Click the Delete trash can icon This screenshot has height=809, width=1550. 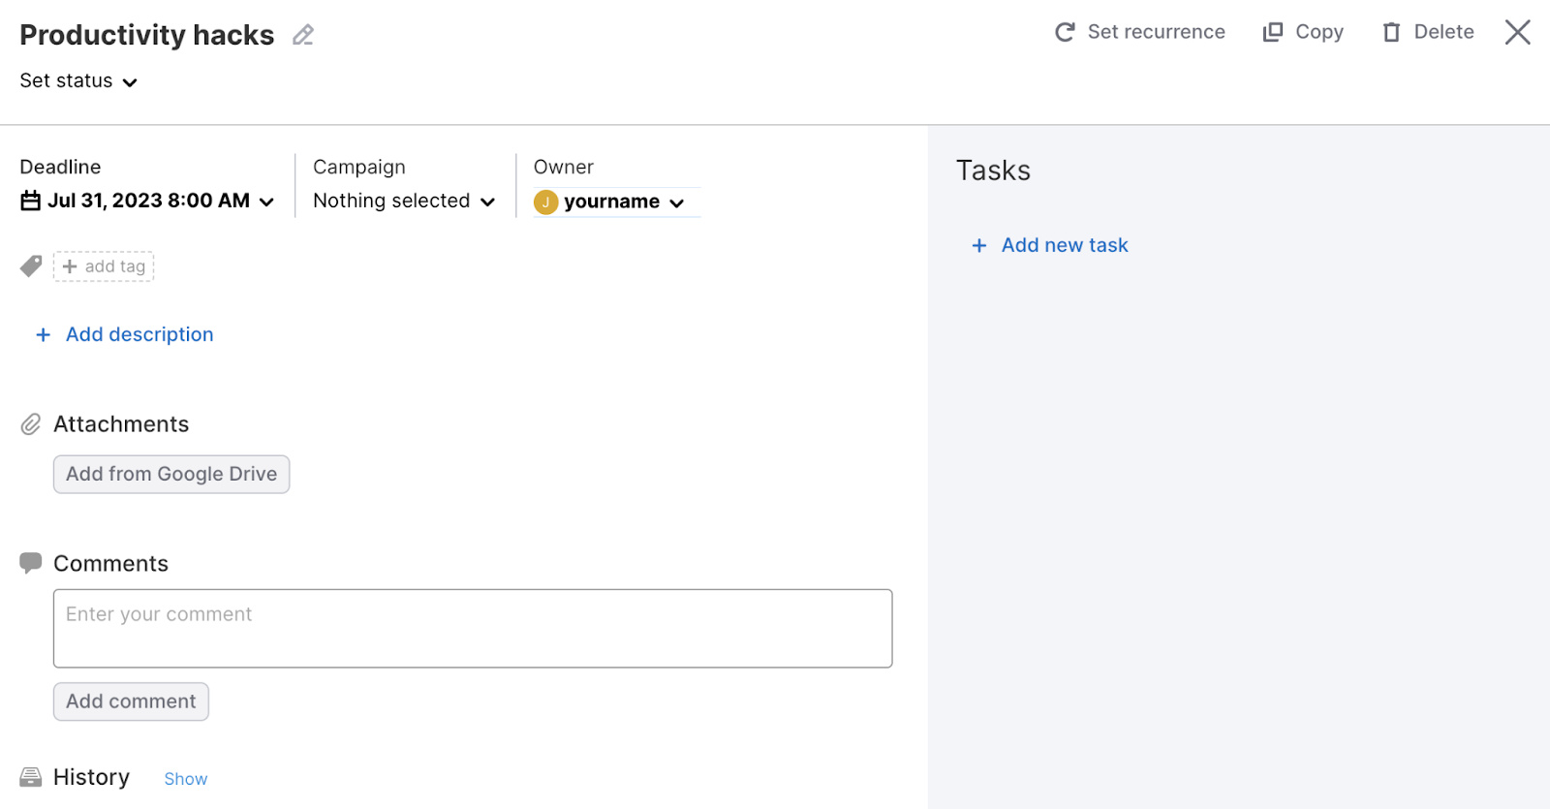pos(1392,32)
